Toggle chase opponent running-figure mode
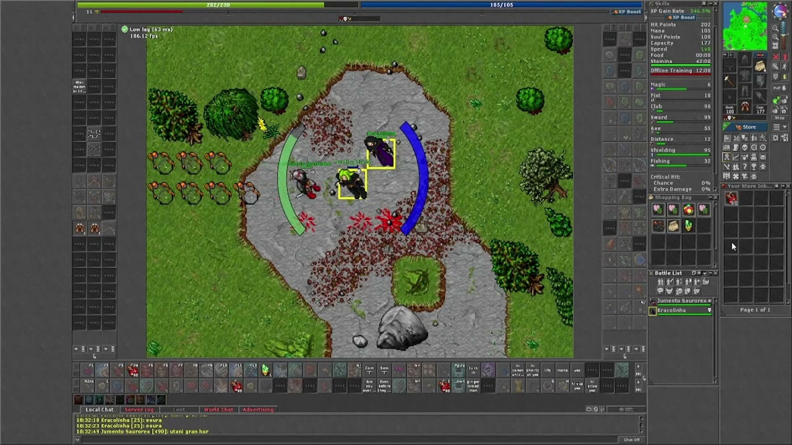This screenshot has width=792, height=445. pos(785,66)
